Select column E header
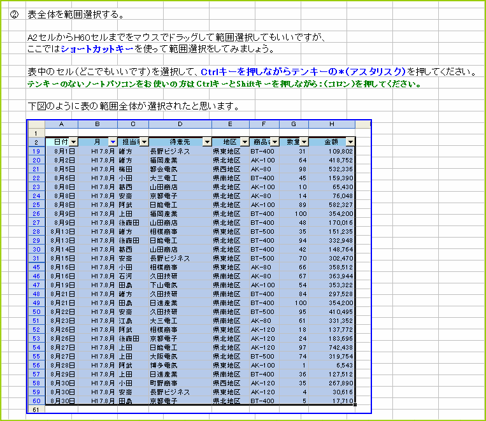Screen dimensions: 486x421 point(231,124)
